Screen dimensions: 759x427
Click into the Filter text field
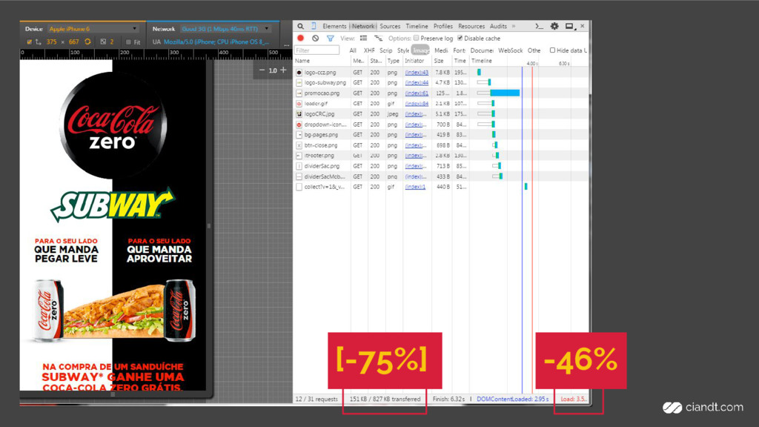[x=316, y=50]
